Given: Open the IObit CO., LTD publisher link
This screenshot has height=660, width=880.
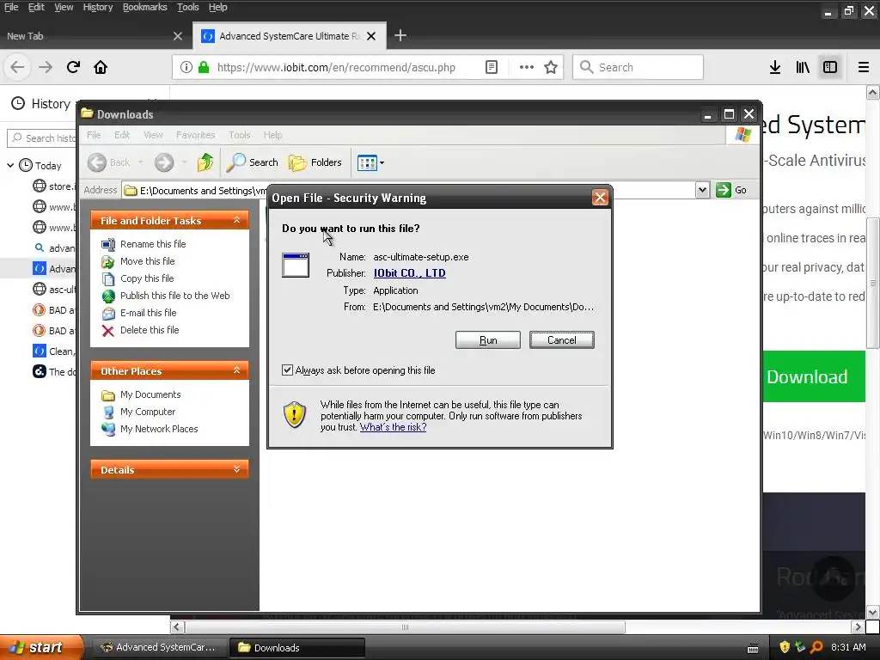Looking at the screenshot, I should [410, 273].
